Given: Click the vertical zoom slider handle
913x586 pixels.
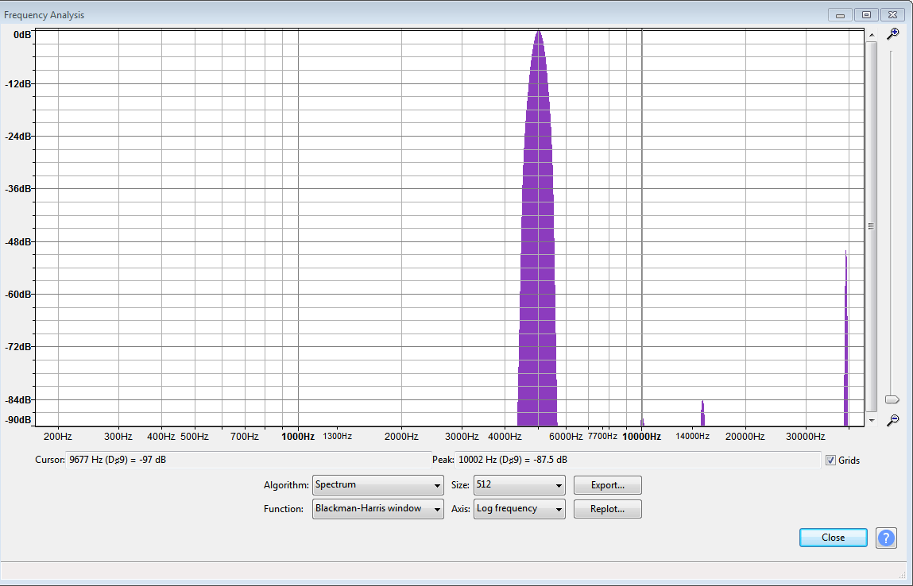Looking at the screenshot, I should [892, 399].
